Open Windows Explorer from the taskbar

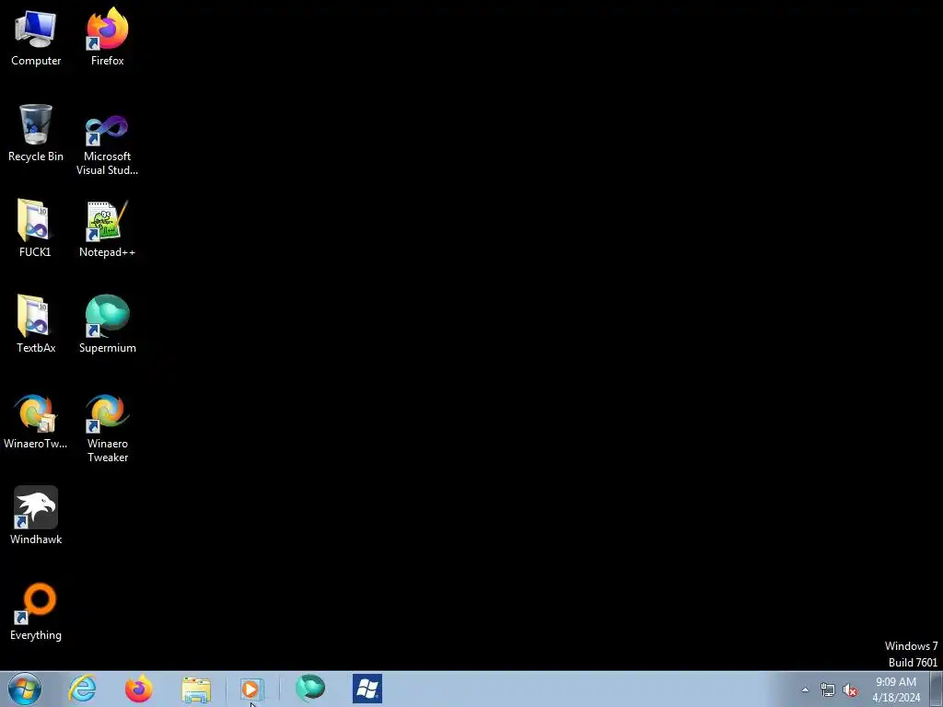(196, 690)
